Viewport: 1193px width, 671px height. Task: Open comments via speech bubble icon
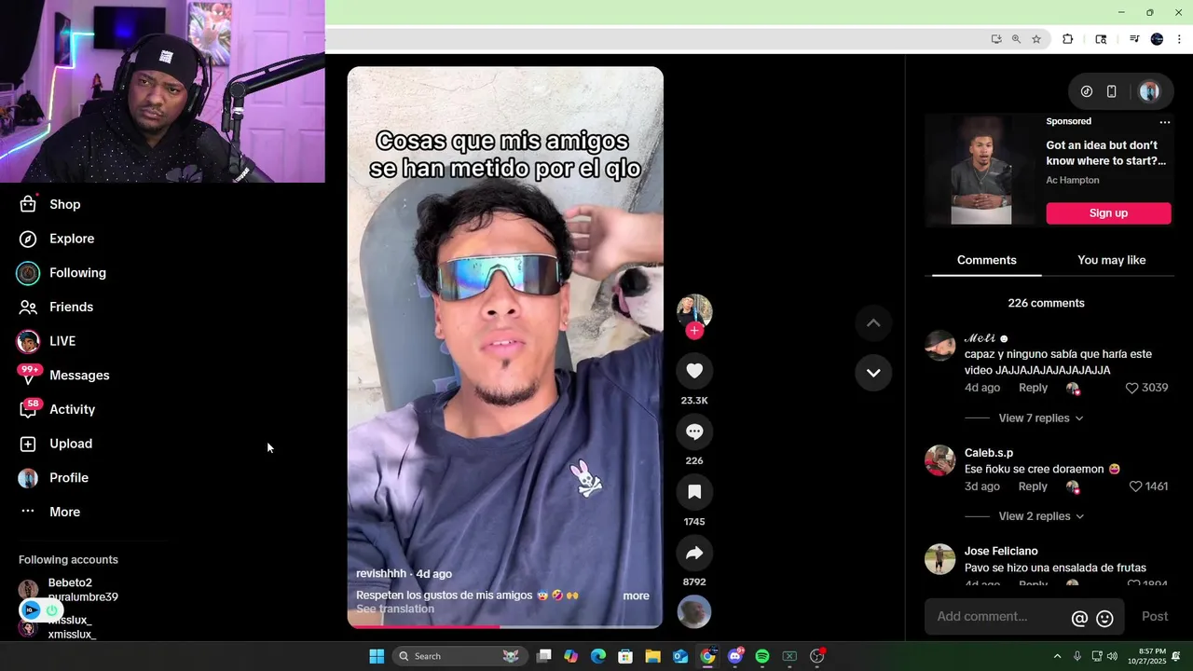coord(694,431)
